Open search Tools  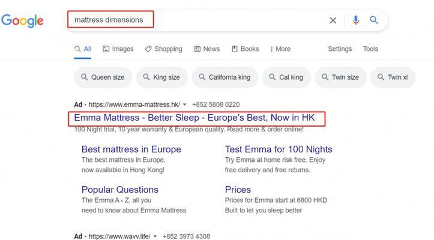click(x=370, y=49)
